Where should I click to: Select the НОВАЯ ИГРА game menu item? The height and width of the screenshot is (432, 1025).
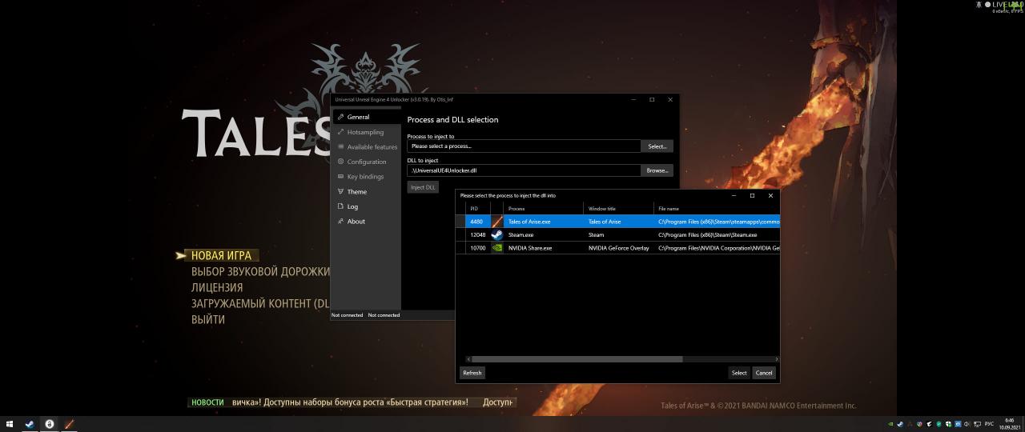(221, 256)
